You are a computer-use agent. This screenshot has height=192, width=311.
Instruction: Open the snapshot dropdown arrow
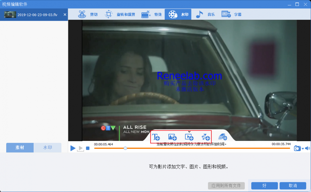[303, 149]
